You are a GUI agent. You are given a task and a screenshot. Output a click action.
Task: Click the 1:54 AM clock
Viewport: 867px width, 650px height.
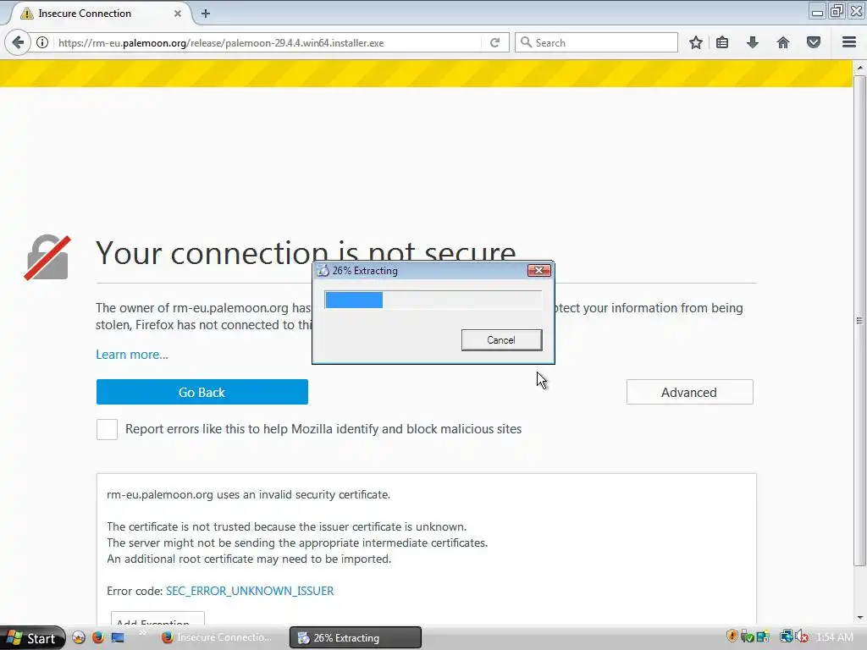coord(835,637)
